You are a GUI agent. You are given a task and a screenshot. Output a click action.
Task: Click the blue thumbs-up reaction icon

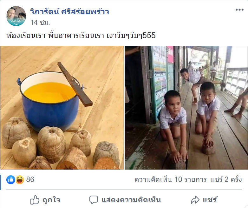(11, 180)
